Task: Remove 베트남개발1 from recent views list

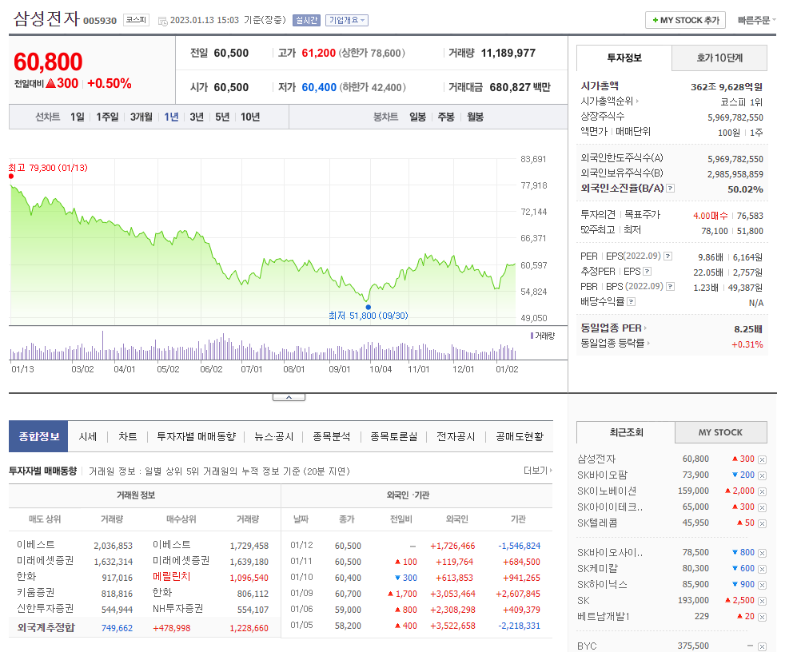Action: pyautogui.click(x=762, y=617)
